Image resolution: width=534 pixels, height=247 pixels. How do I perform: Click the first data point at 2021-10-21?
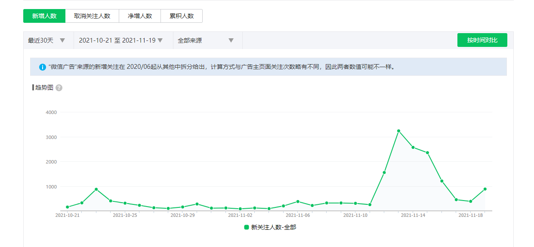click(68, 207)
